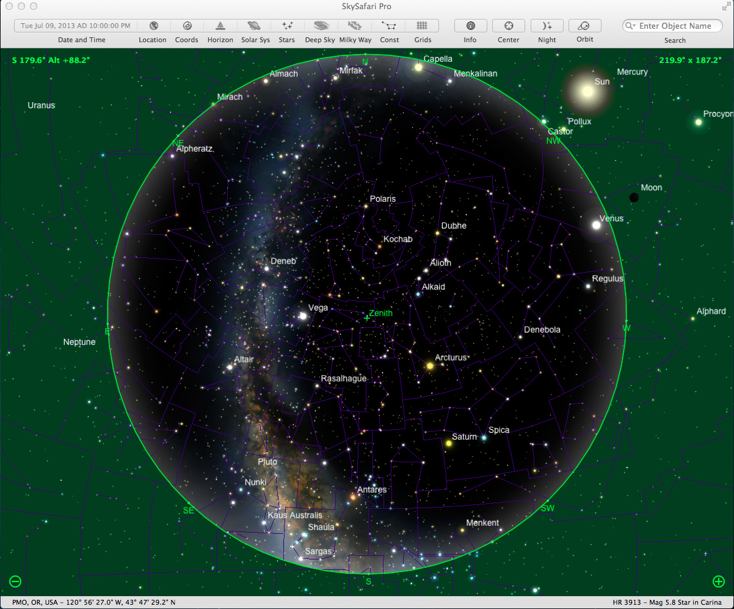Click the PMO, OR location text
The image size is (734, 609).
tap(90, 602)
